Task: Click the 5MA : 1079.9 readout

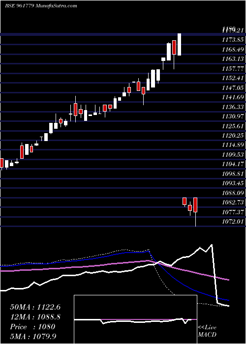Action: (33, 336)
